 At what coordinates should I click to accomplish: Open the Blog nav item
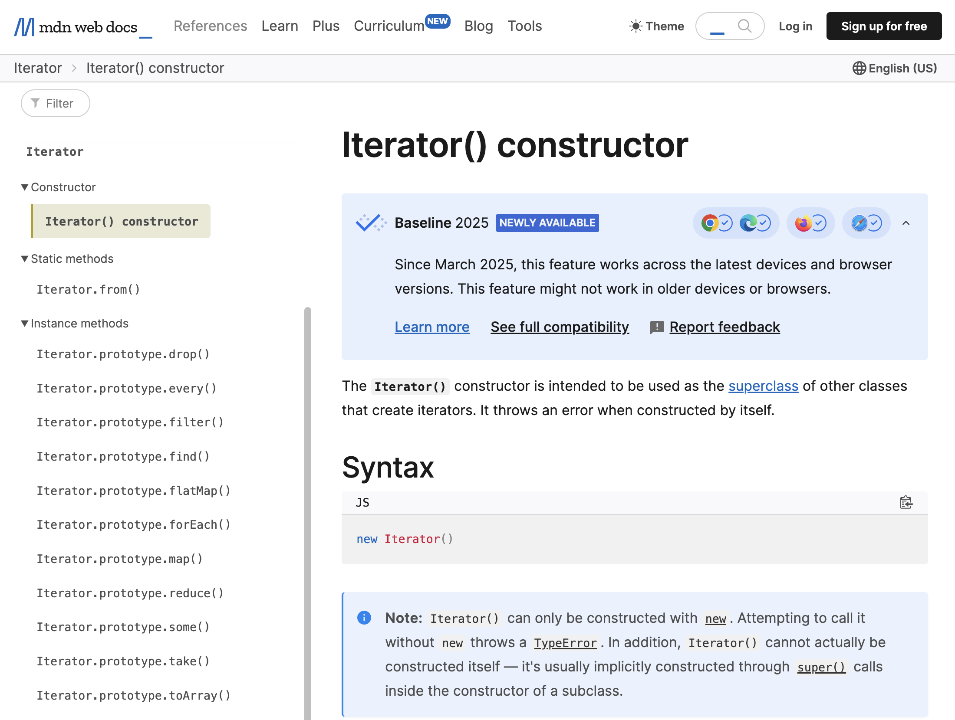coord(479,26)
